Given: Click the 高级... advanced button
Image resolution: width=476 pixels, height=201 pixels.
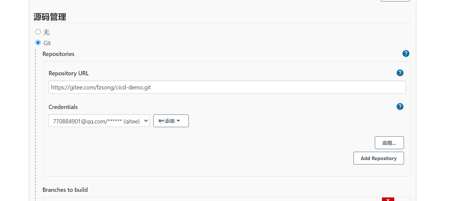Looking at the screenshot, I should tap(389, 143).
